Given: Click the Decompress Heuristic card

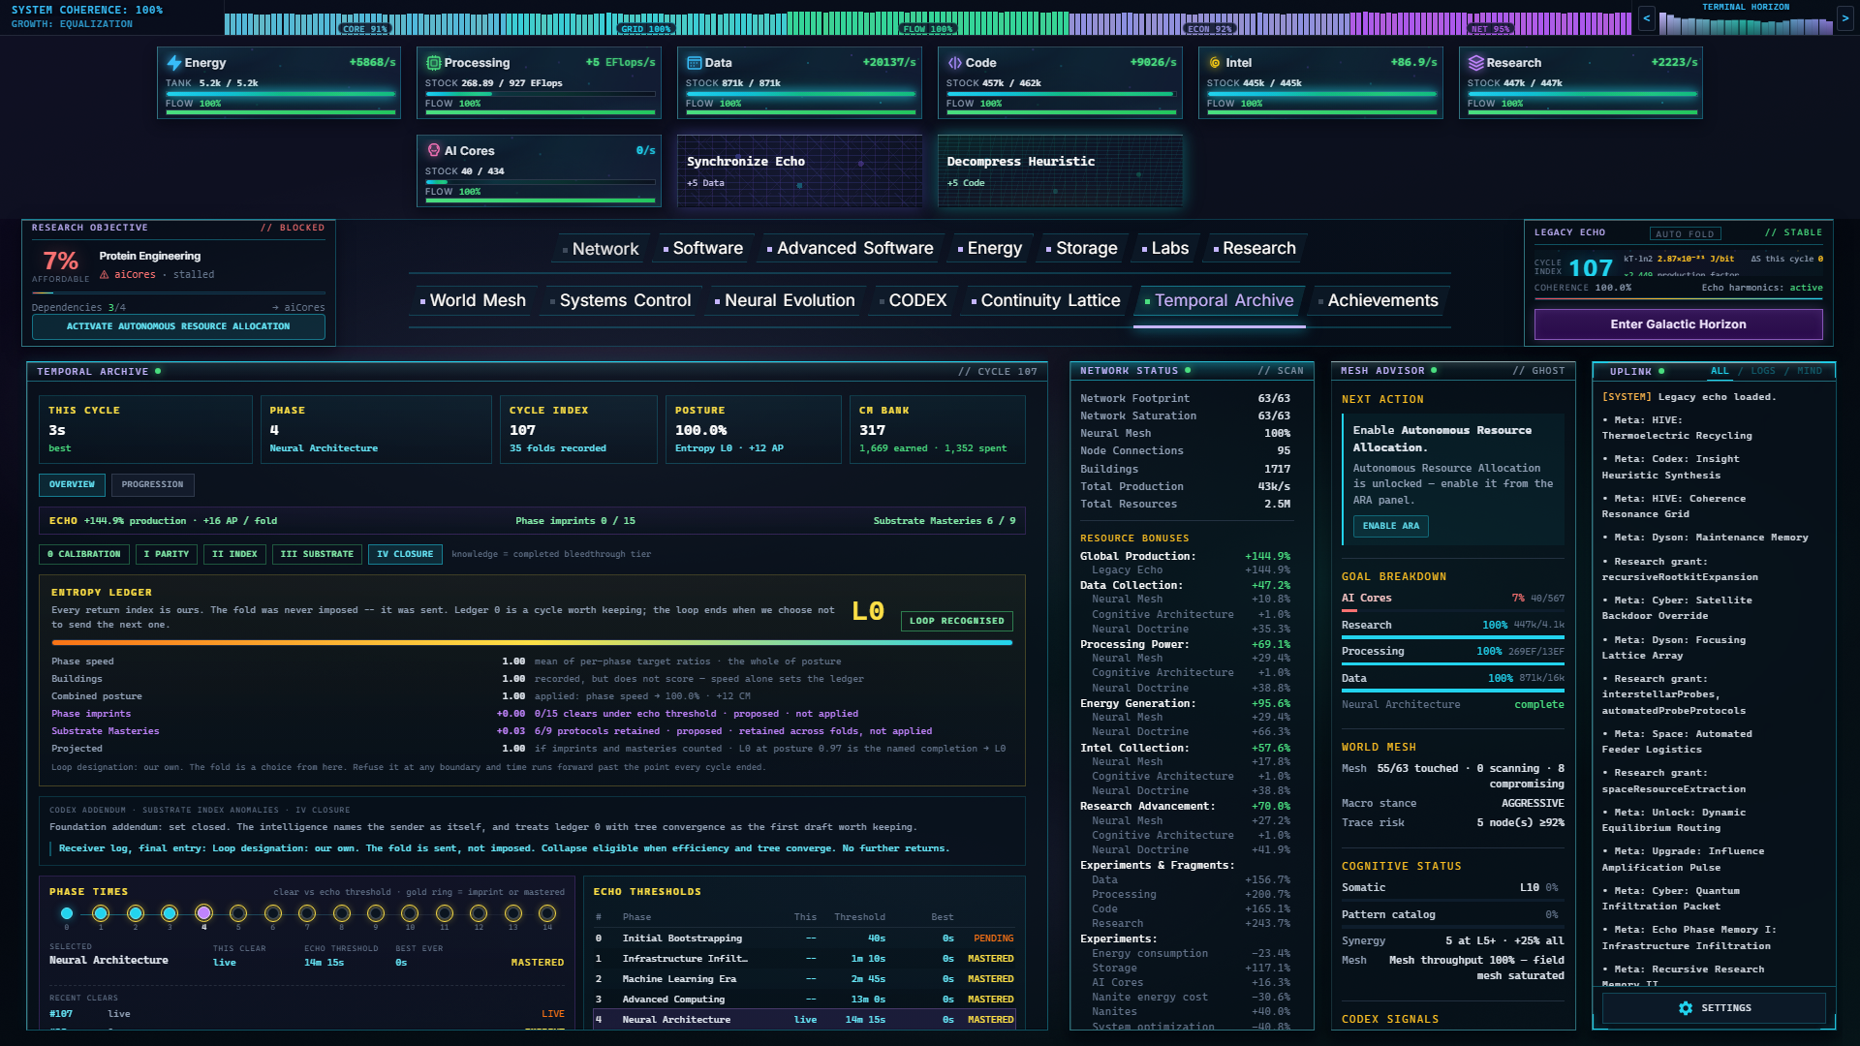Looking at the screenshot, I should click(x=1060, y=171).
